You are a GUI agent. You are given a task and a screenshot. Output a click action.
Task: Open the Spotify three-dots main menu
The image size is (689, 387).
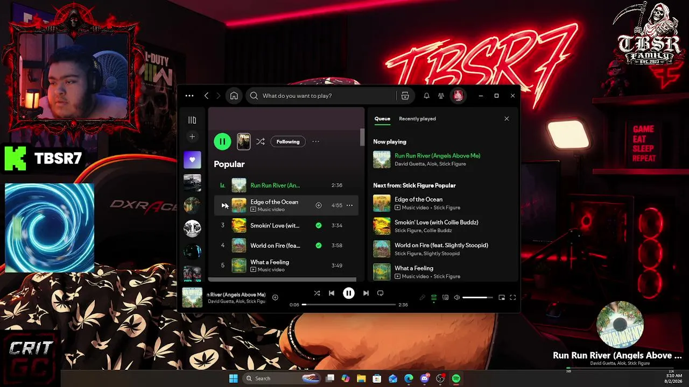coord(189,96)
